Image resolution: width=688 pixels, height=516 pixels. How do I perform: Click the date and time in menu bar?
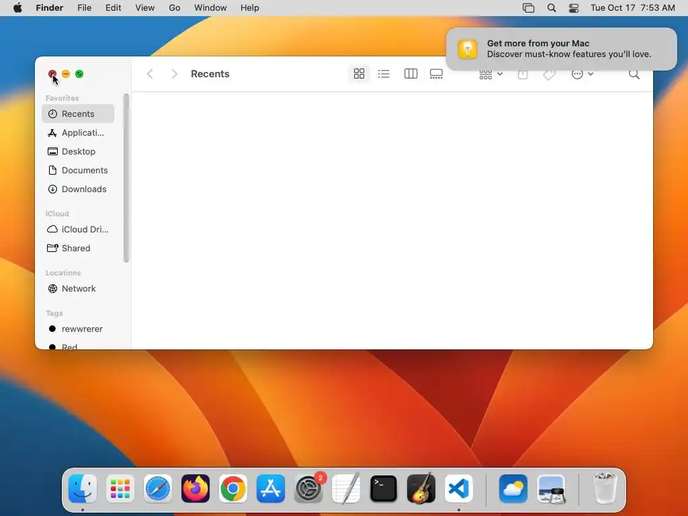(633, 8)
